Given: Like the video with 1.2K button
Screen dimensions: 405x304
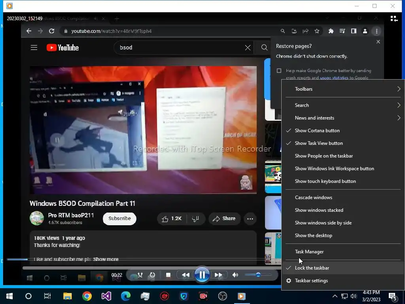Looking at the screenshot, I should 172,218.
